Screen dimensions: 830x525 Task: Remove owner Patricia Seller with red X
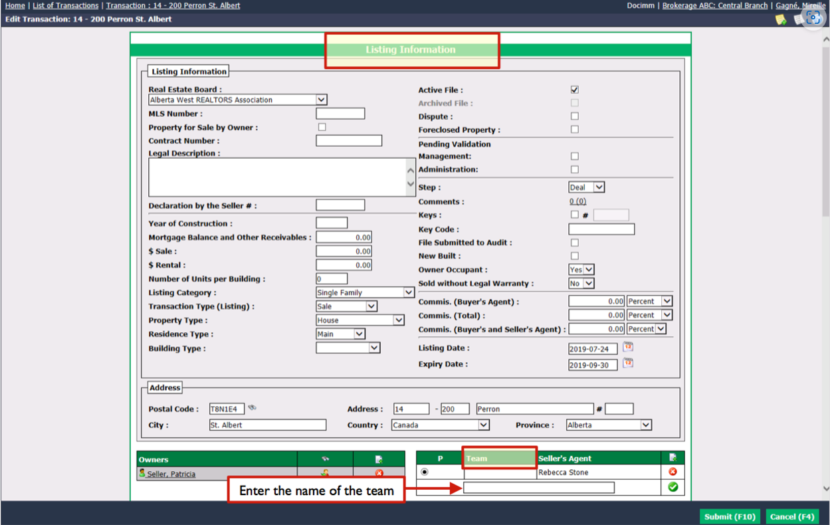click(379, 473)
